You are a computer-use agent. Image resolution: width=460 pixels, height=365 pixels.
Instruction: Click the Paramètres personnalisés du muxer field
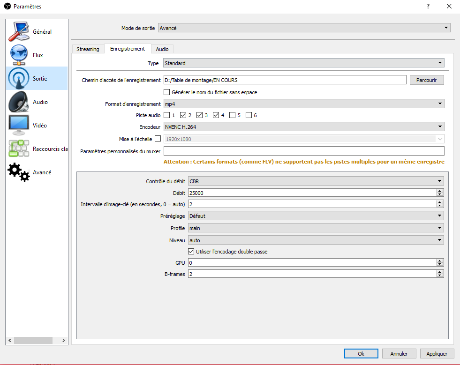point(304,151)
